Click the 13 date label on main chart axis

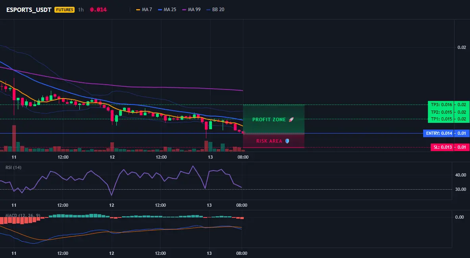pos(210,157)
